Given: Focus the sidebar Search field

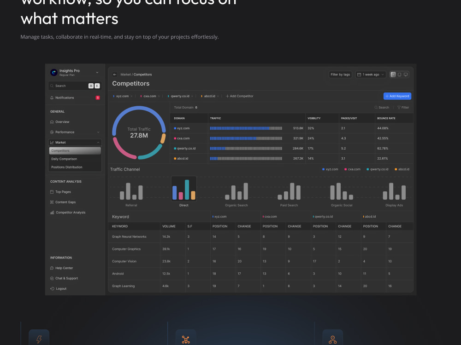Looking at the screenshot, I should click(x=75, y=86).
